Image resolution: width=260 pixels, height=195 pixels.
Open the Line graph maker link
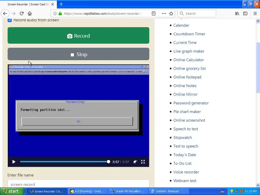189,51
